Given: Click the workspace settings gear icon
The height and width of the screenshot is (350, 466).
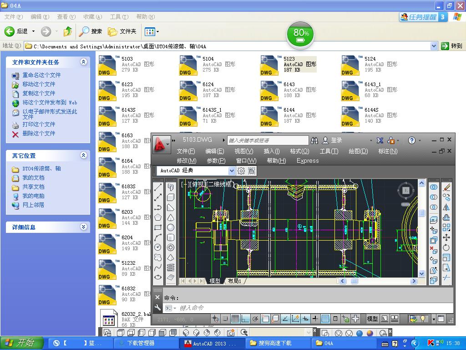Looking at the screenshot, I should click(x=241, y=171).
